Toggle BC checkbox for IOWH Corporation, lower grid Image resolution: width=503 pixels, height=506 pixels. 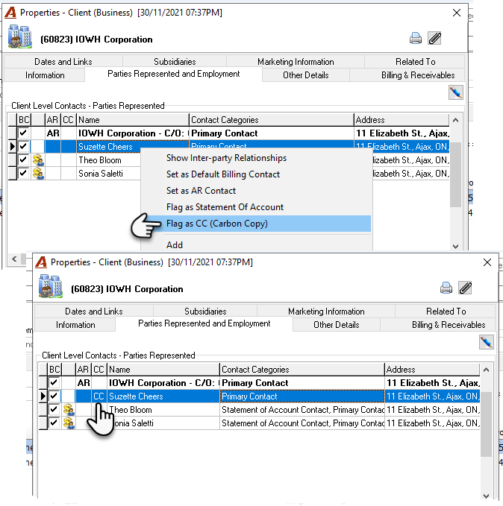click(x=54, y=383)
